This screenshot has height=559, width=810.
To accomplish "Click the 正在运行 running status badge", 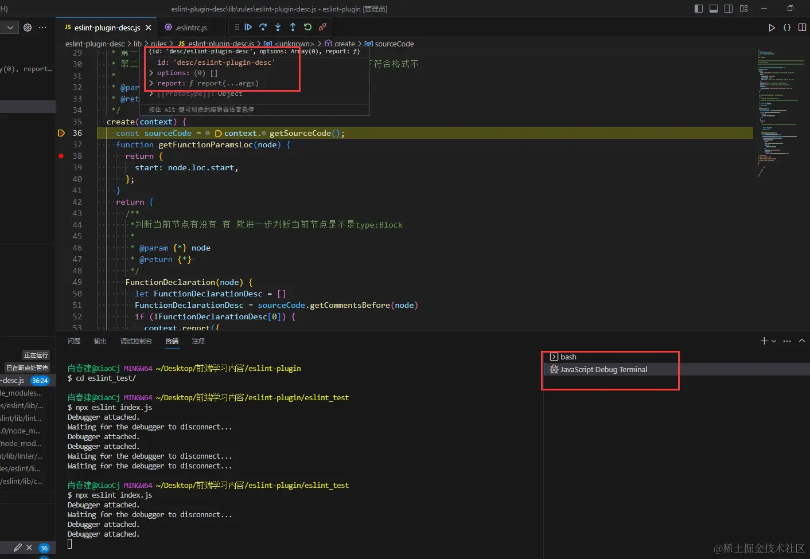I will point(36,355).
